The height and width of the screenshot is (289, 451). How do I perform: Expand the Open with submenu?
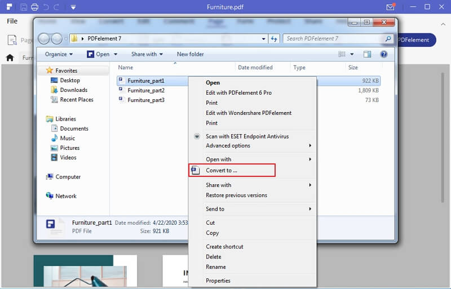point(253,159)
